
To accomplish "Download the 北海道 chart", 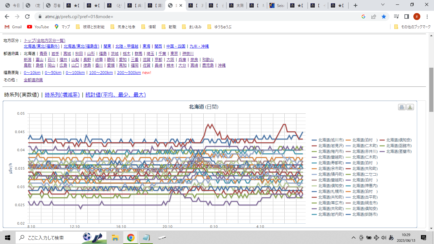I will [x=410, y=107].
